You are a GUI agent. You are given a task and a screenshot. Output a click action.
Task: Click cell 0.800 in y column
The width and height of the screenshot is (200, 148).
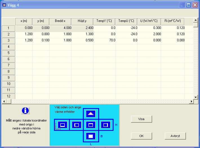coord(41,35)
